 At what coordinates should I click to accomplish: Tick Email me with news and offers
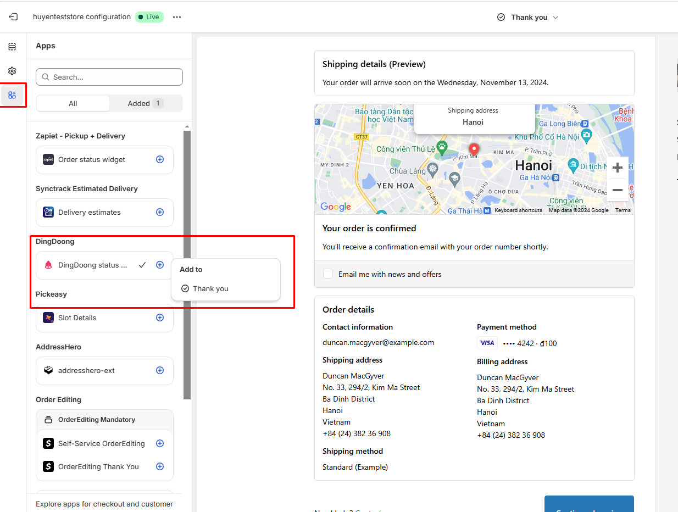click(x=328, y=274)
